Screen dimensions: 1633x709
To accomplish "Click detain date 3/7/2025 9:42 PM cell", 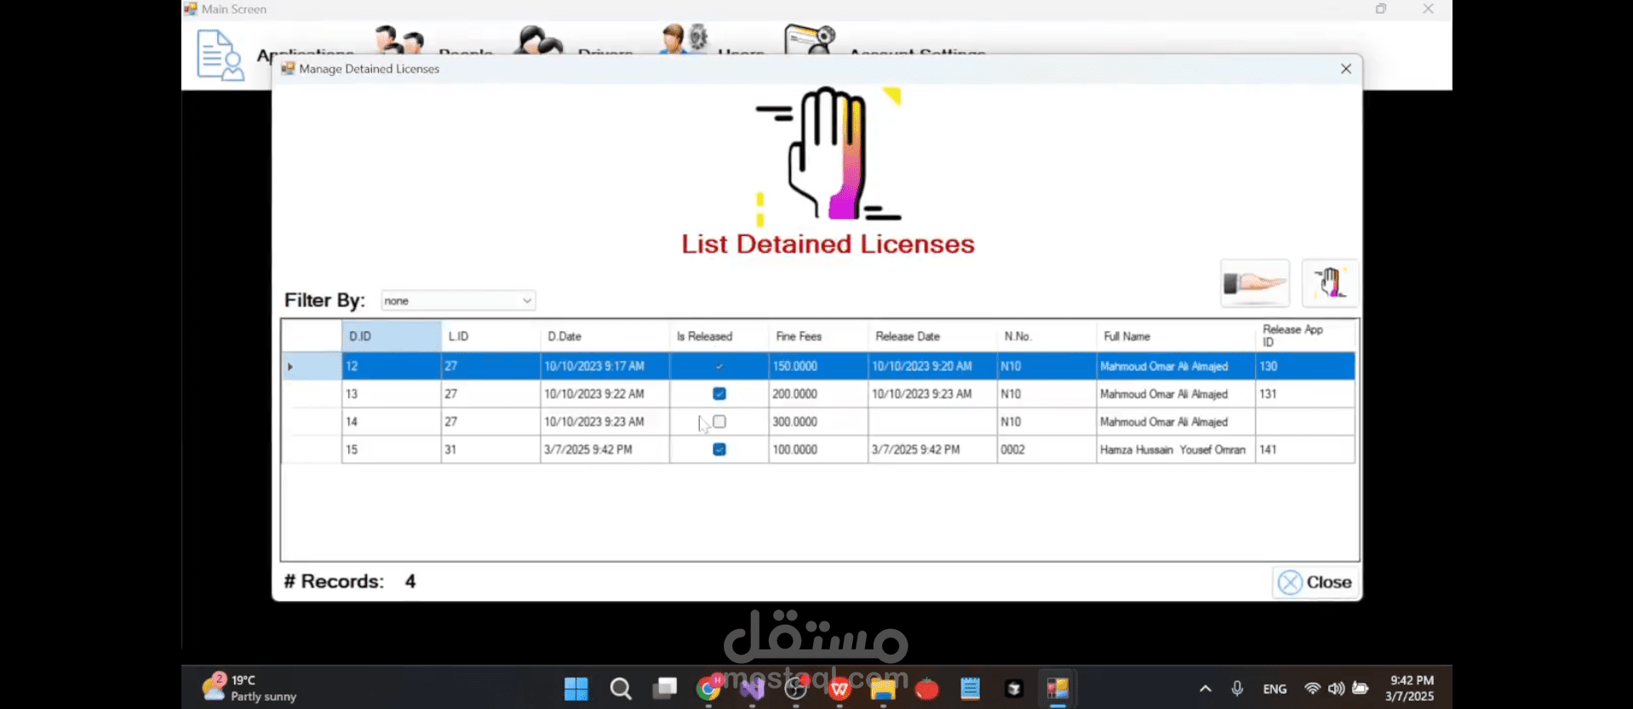I will tap(604, 449).
